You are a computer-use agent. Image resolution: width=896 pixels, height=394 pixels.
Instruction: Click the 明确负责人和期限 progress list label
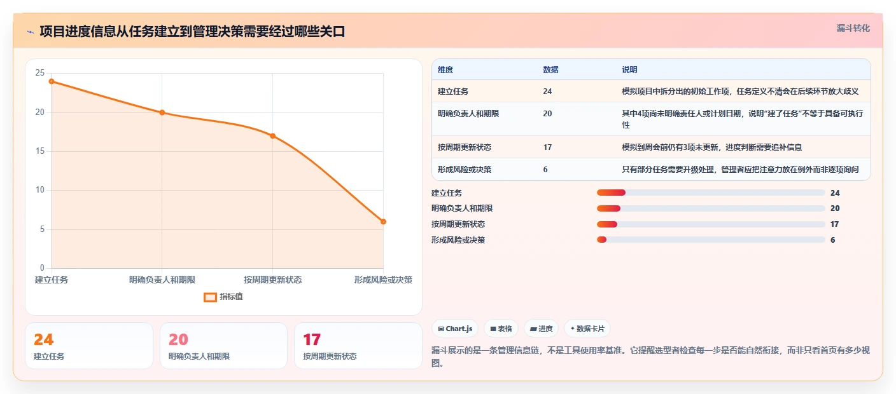point(462,208)
